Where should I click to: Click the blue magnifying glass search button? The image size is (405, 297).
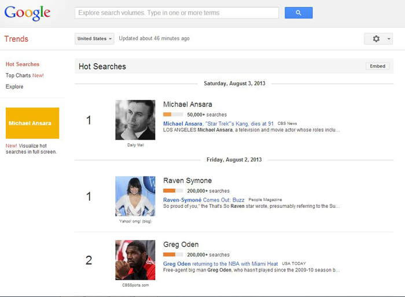click(299, 13)
